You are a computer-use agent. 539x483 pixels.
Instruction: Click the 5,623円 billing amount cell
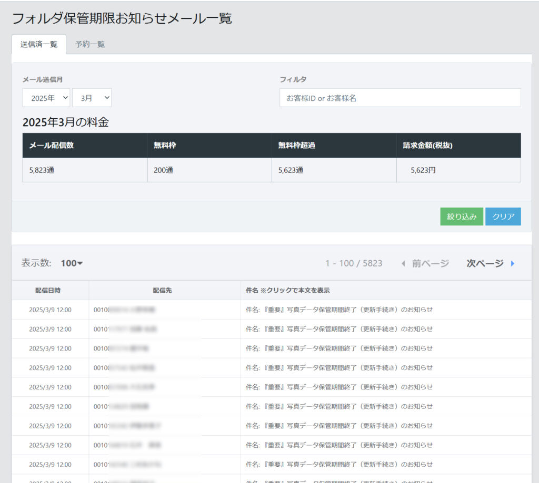pyautogui.click(x=423, y=170)
